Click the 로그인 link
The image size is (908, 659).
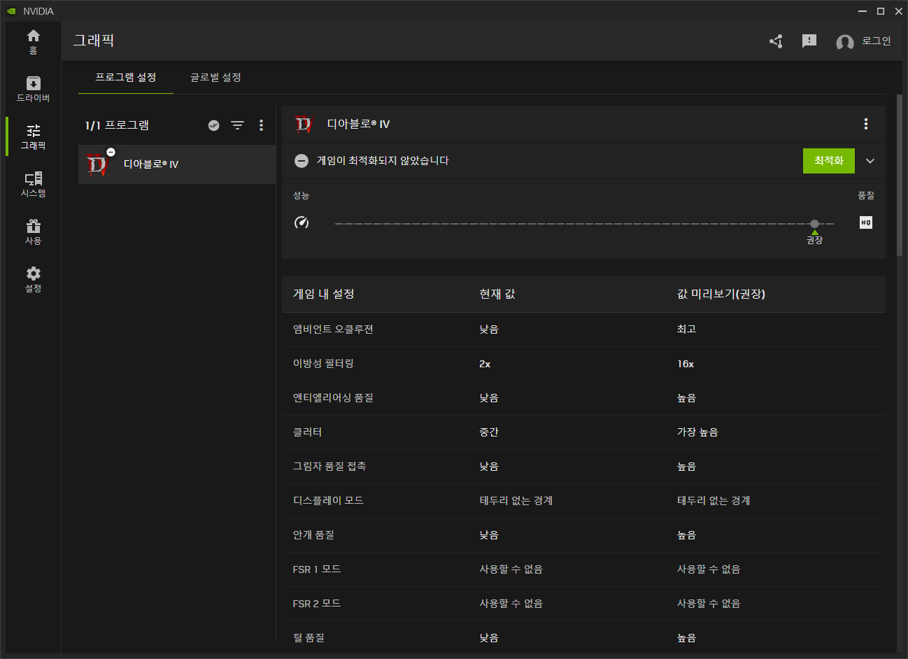(x=877, y=41)
